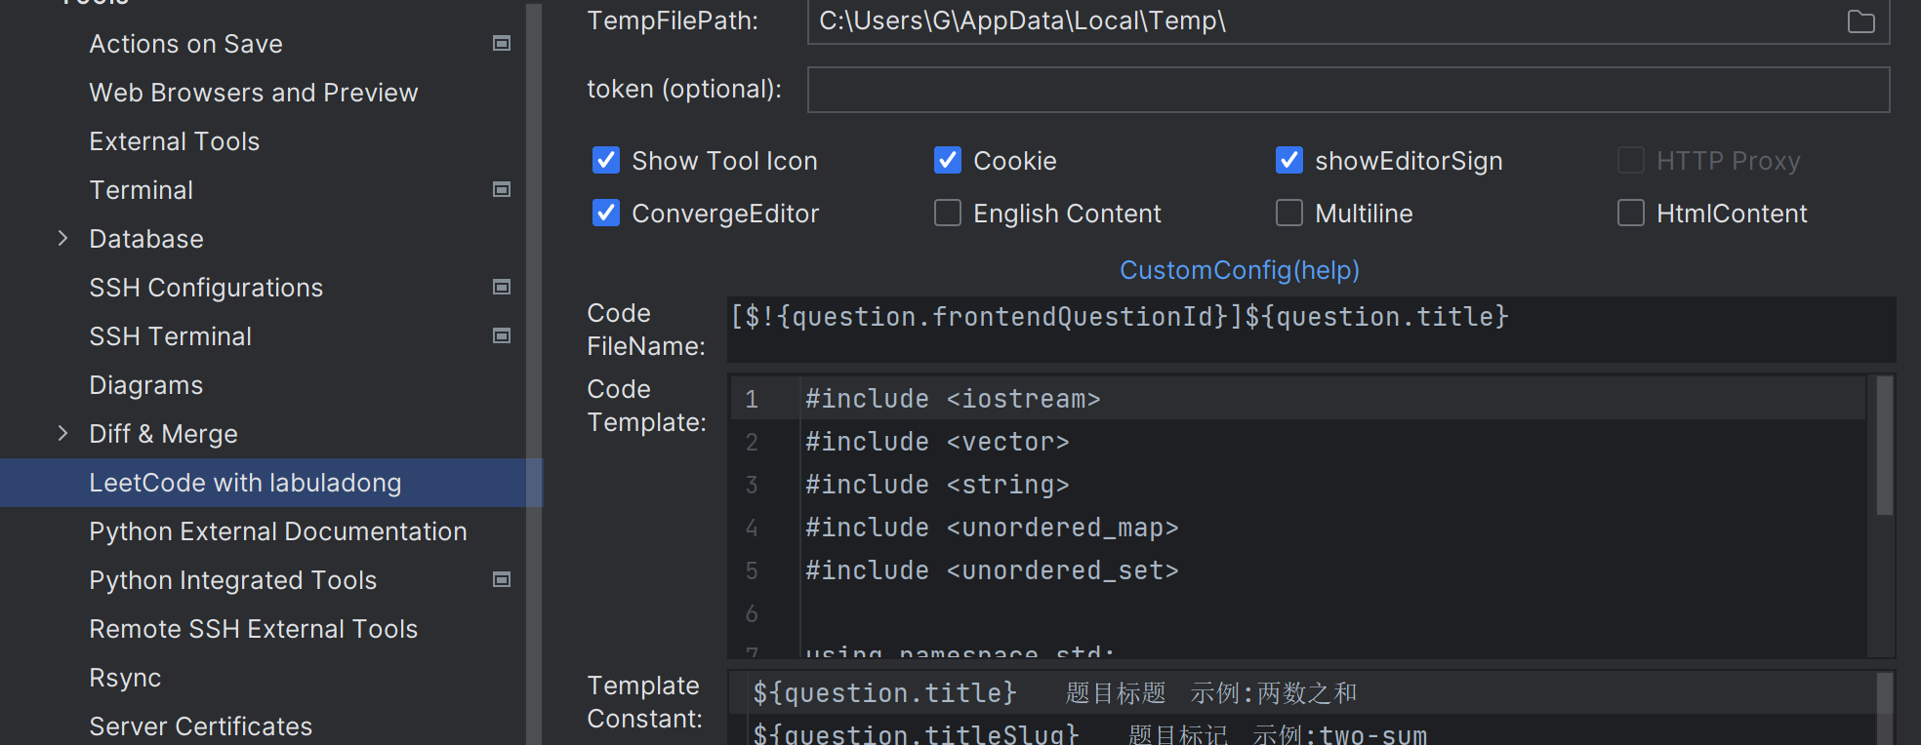Image resolution: width=1921 pixels, height=745 pixels.
Task: Uncheck the Show Tool Icon checkbox
Action: coord(606,160)
